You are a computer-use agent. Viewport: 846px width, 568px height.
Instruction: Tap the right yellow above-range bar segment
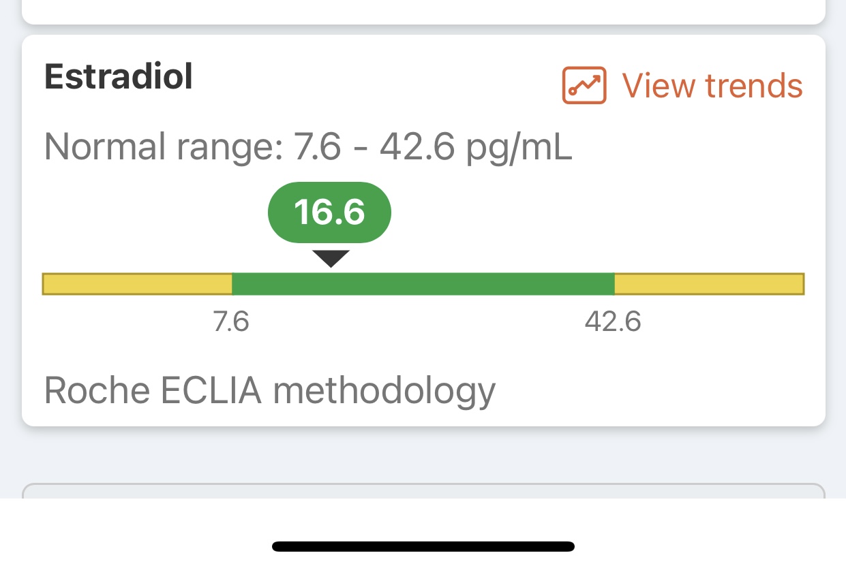(709, 284)
